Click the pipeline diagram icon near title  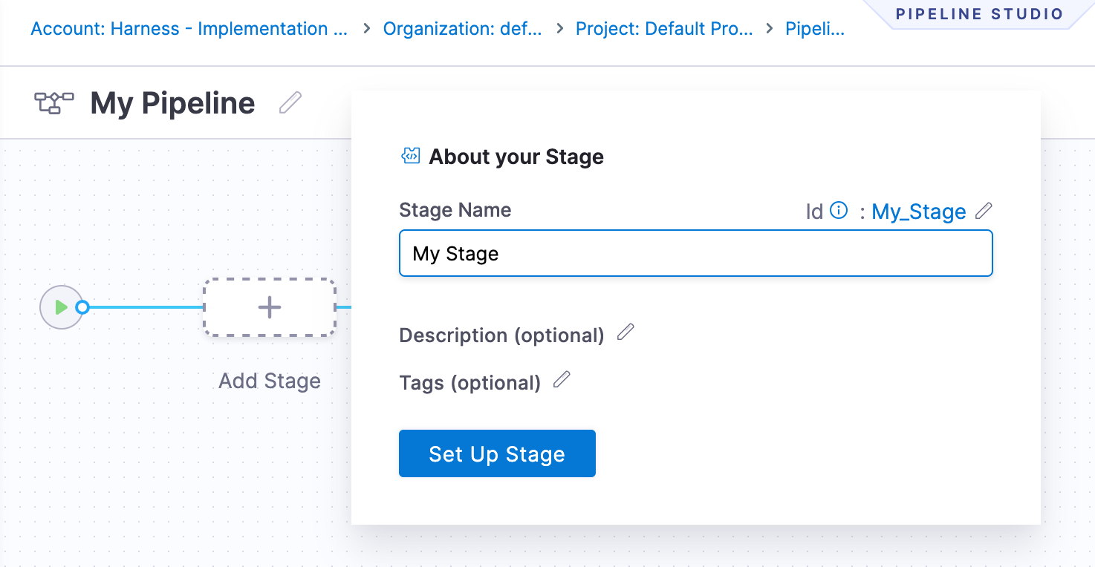[54, 103]
